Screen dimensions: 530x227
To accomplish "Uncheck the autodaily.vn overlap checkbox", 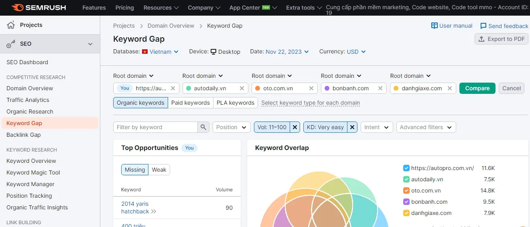I will 406,179.
